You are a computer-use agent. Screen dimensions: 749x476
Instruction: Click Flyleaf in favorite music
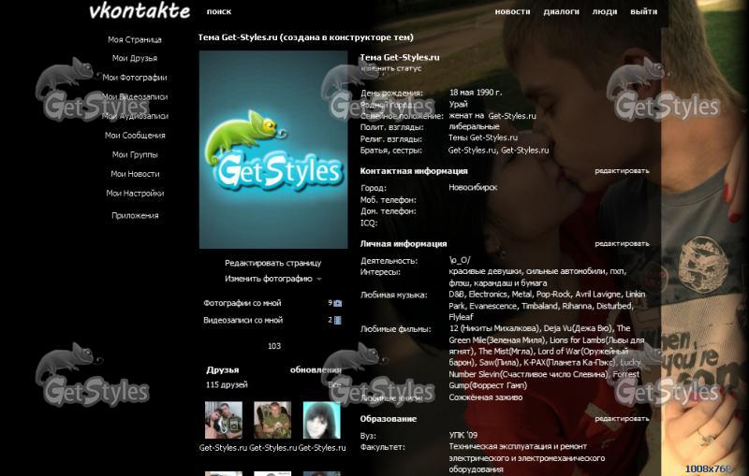coord(461,317)
